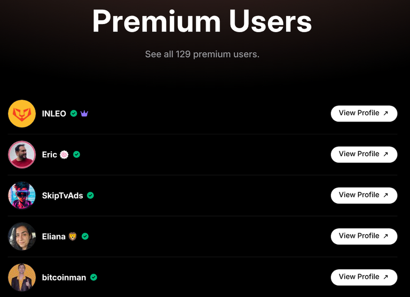Click SkipTvAds' green verified checkmark

click(90, 195)
